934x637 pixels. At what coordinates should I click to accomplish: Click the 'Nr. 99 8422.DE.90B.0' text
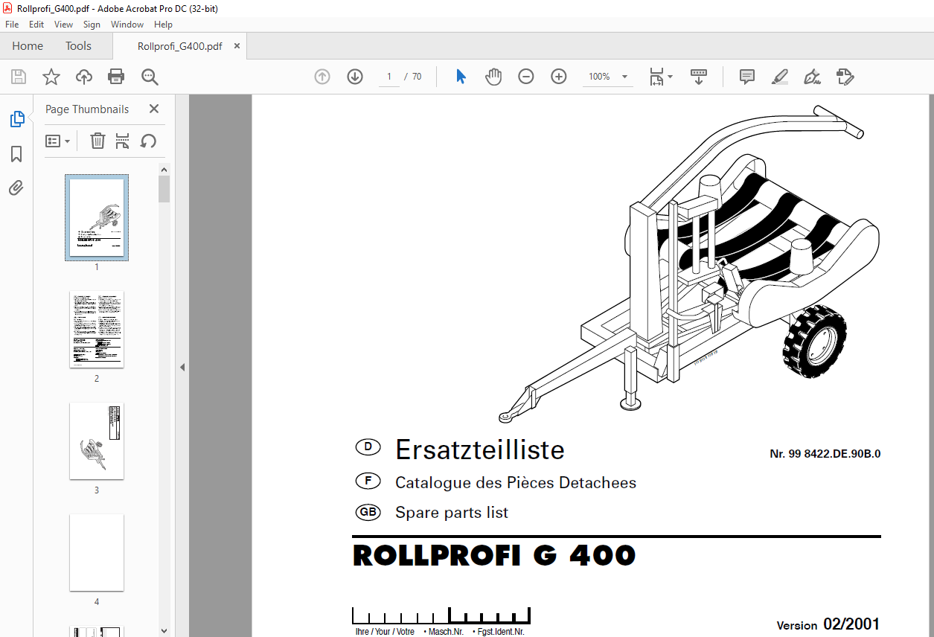pos(825,453)
